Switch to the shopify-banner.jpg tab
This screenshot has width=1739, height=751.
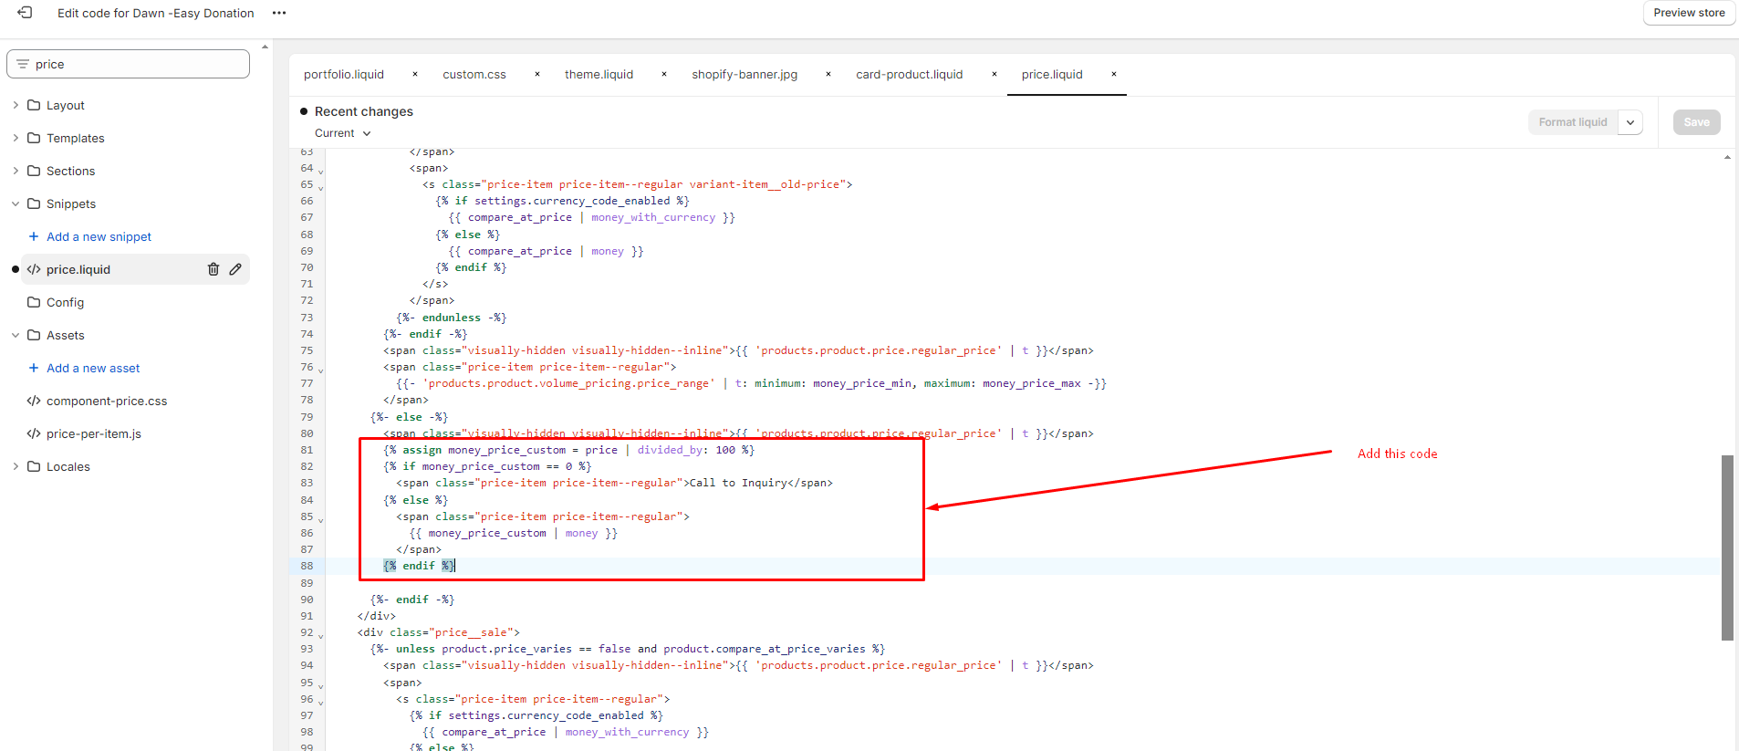point(745,74)
